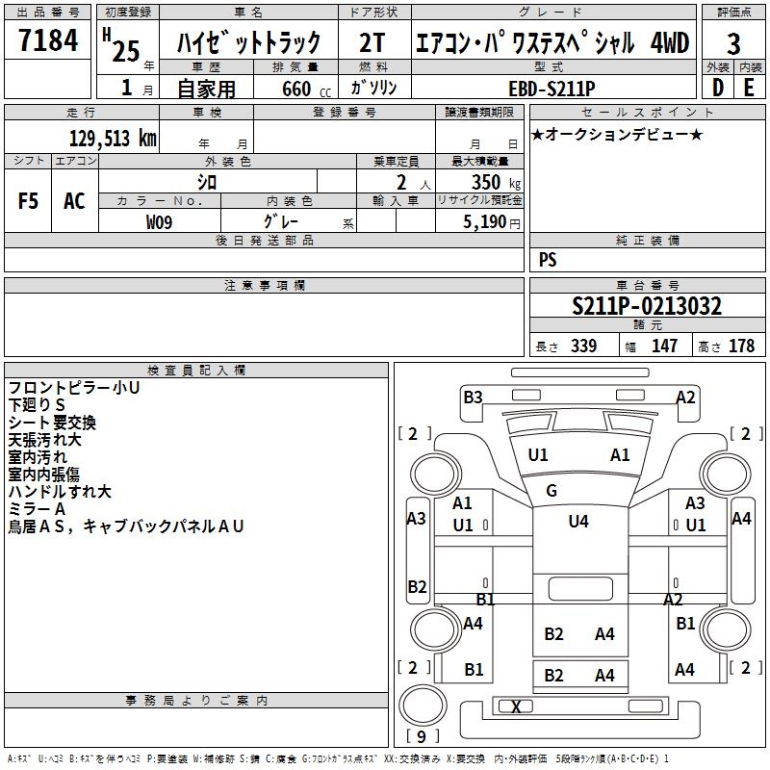Click the vehicle history 自家用

[206, 89]
